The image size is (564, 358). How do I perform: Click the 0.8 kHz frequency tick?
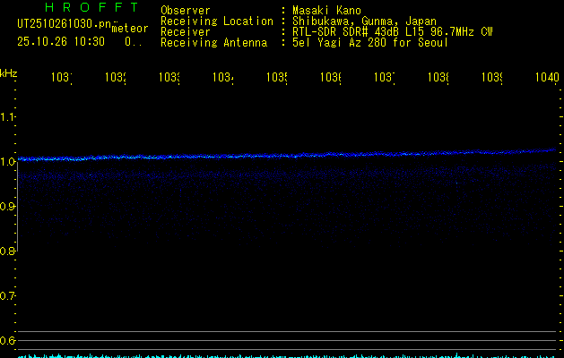(8, 251)
